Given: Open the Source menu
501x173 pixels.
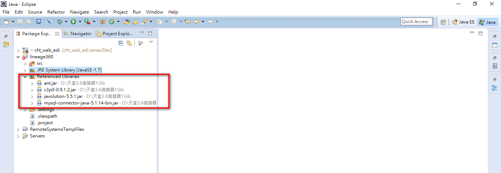Looking at the screenshot, I should click(x=35, y=12).
